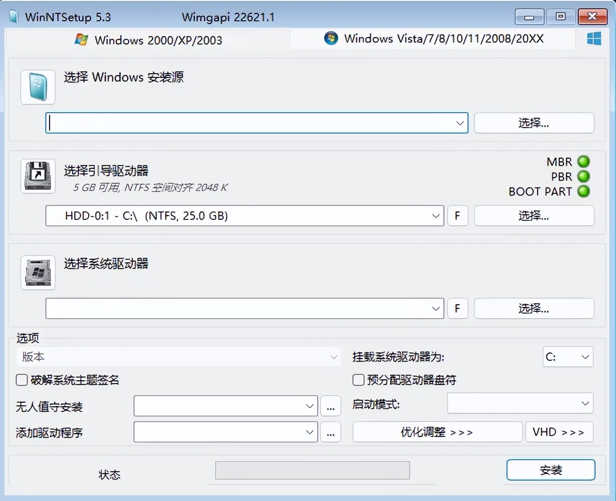This screenshot has width=616, height=501.
Task: Click the Windows logo icon top-right corner
Action: click(594, 39)
